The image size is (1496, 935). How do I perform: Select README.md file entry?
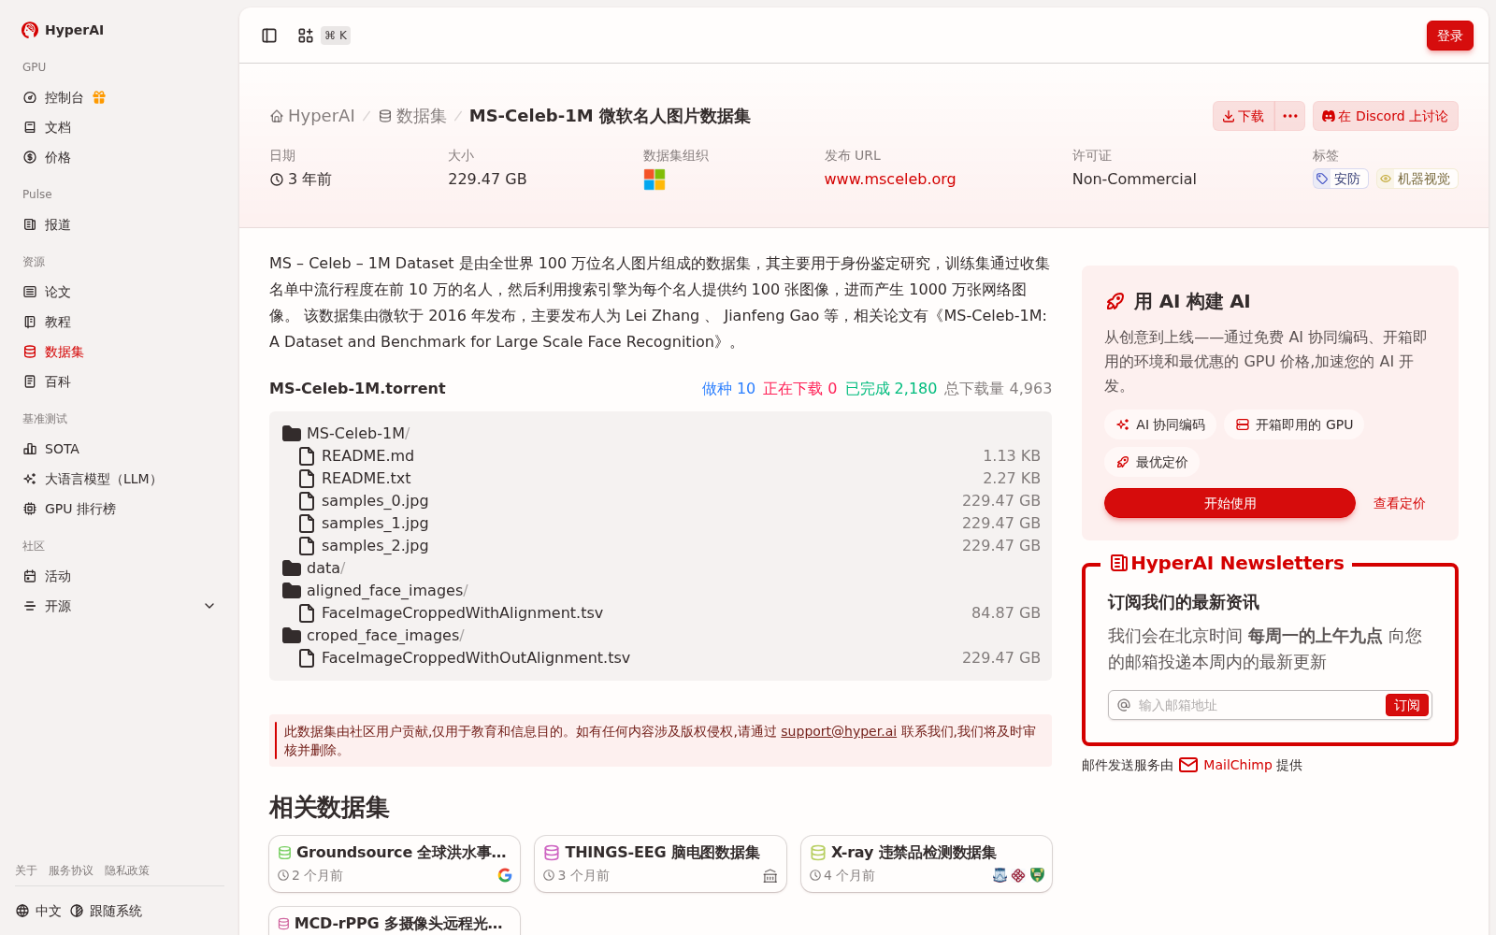[660, 455]
